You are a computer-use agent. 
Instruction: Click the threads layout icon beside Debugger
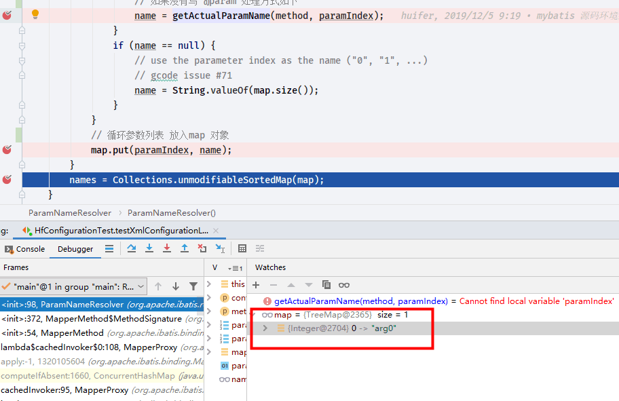[x=109, y=248]
